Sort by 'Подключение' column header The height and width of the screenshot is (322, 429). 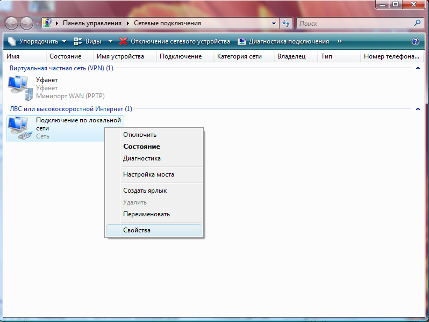(185, 56)
